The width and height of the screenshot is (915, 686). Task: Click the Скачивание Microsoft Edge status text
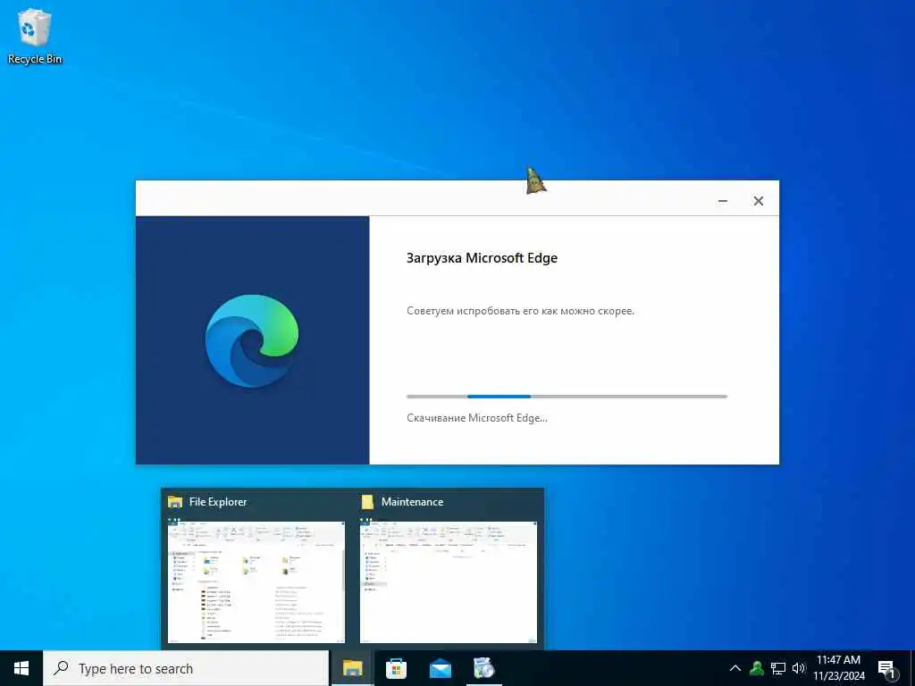[477, 418]
